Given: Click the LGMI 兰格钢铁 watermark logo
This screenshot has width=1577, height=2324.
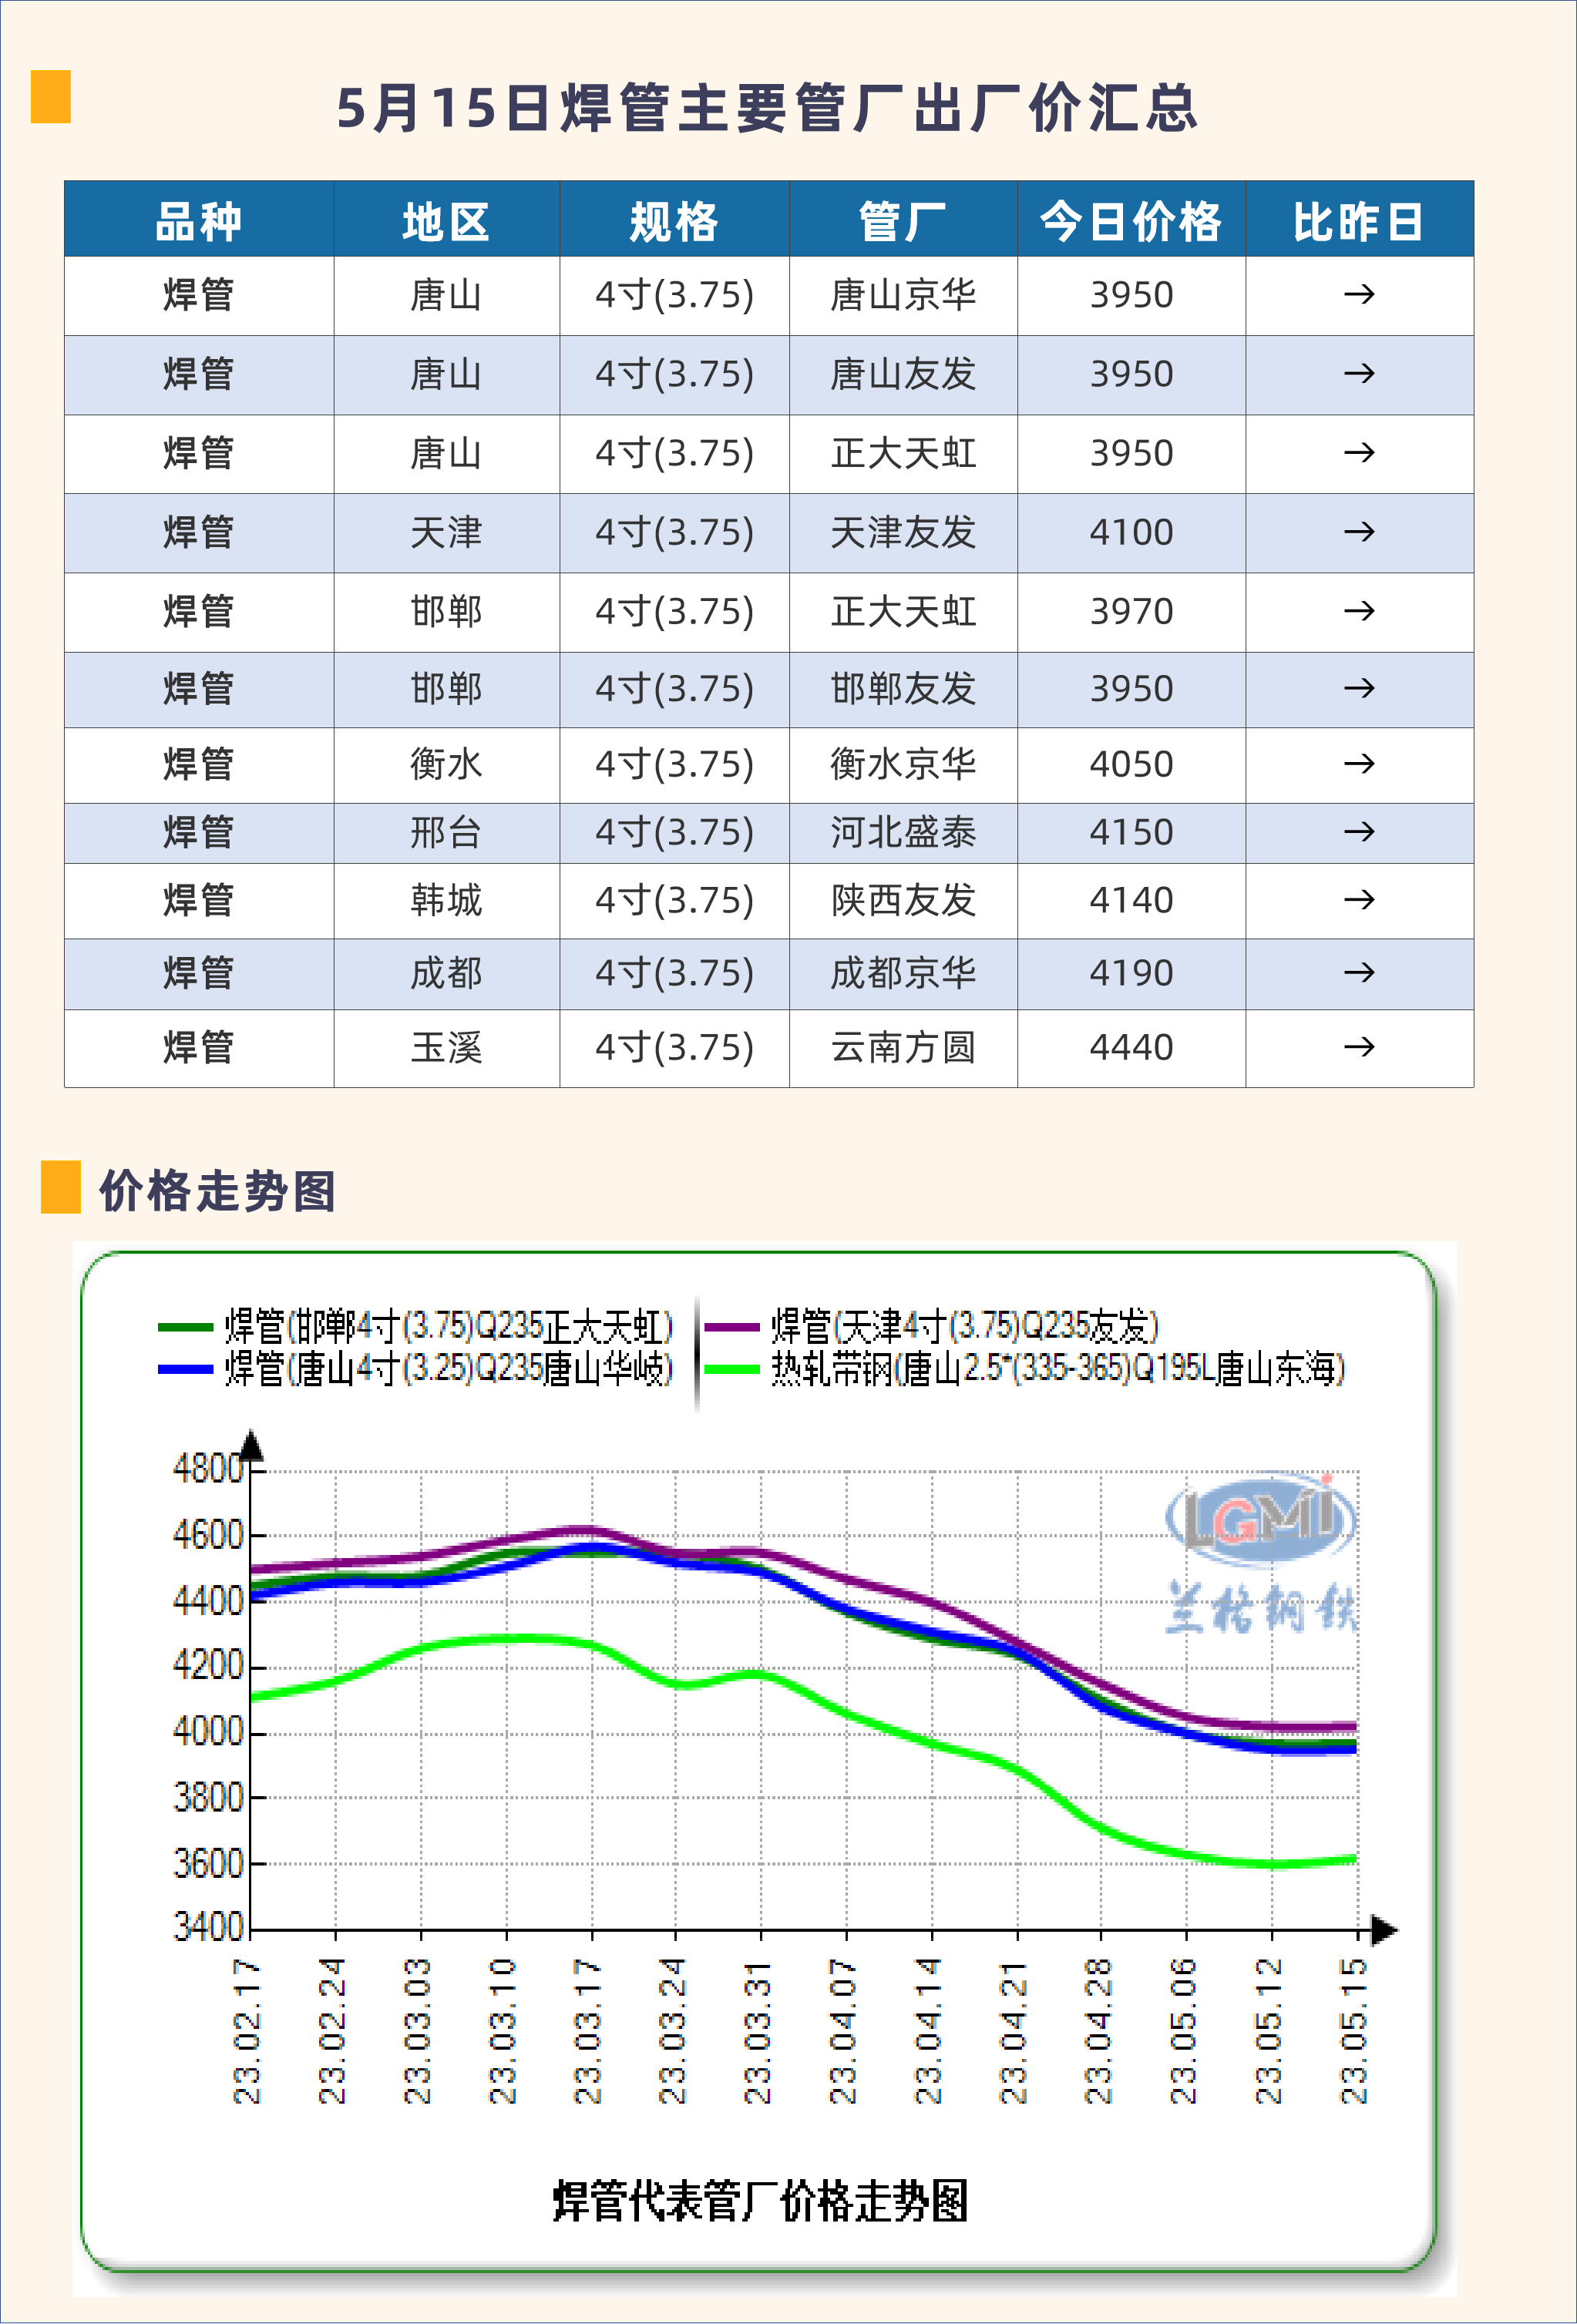Looking at the screenshot, I should coord(1260,1552).
